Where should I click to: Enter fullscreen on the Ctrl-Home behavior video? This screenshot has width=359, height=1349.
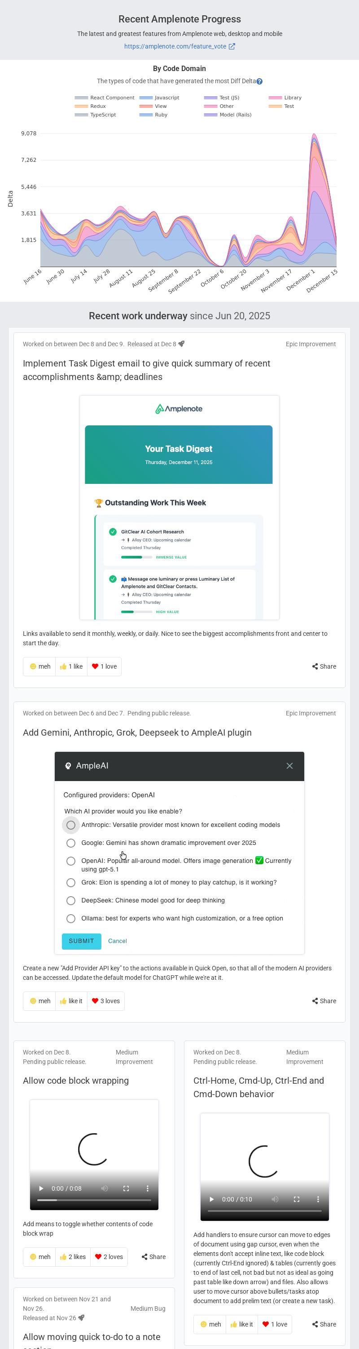pyautogui.click(x=296, y=1200)
